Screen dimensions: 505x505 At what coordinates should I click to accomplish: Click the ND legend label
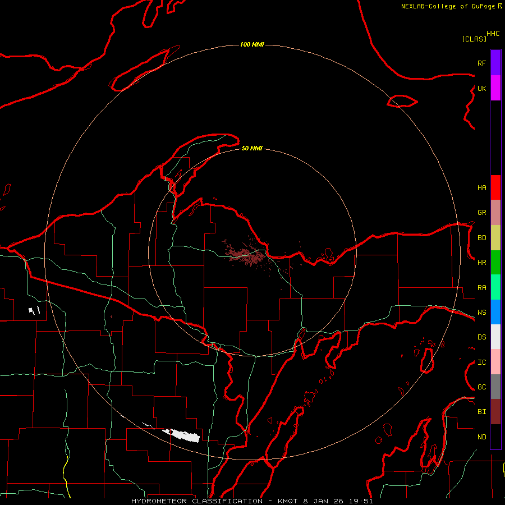(481, 437)
